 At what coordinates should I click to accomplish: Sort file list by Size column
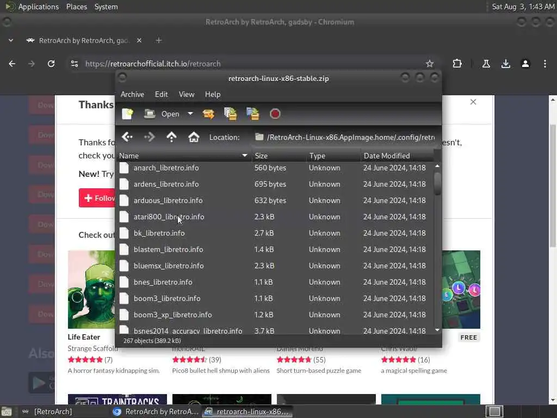click(x=279, y=156)
